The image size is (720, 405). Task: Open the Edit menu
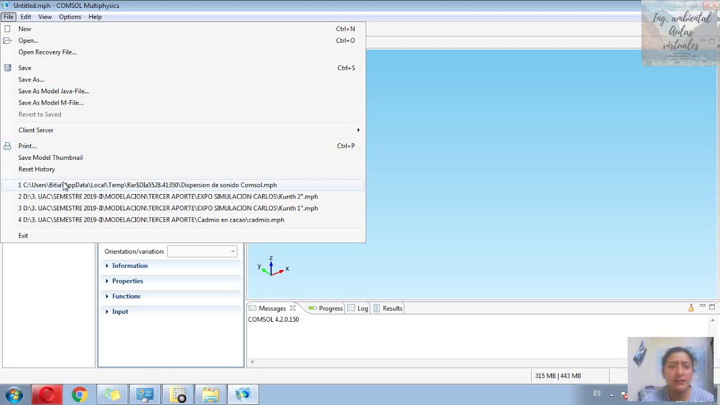click(26, 17)
